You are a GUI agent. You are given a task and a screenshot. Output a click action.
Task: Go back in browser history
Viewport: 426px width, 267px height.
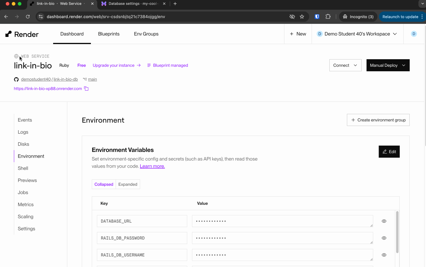6,17
